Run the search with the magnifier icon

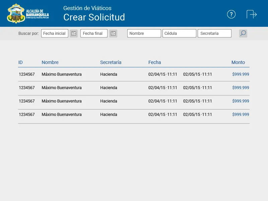pos(243,33)
